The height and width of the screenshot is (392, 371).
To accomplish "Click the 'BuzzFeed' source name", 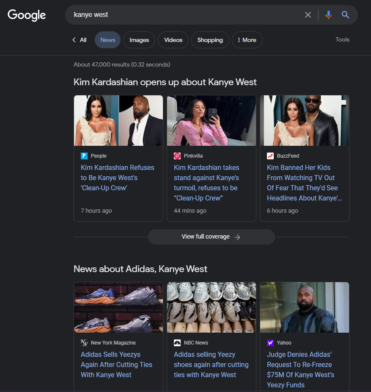I will click(x=288, y=156).
